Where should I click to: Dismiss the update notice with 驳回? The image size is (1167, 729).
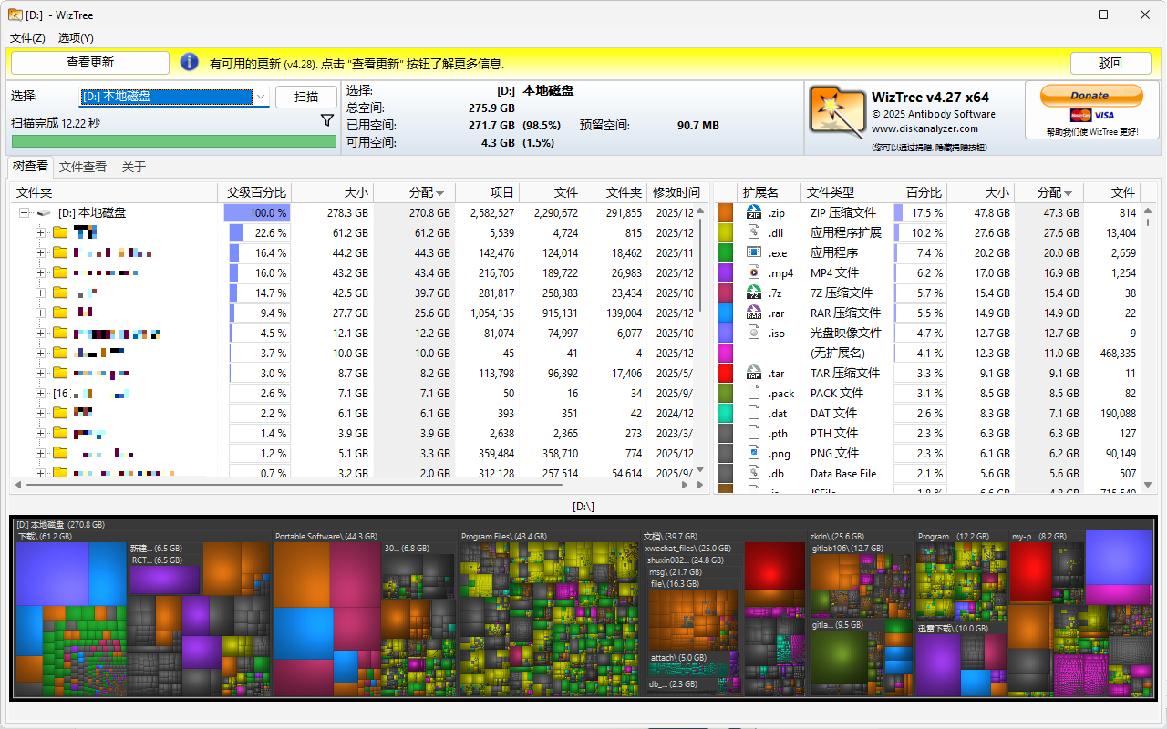(1110, 63)
